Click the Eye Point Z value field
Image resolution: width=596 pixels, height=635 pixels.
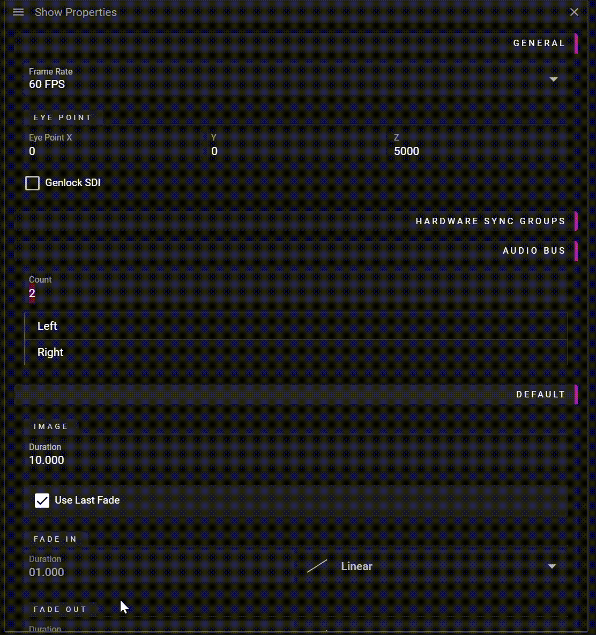point(479,151)
